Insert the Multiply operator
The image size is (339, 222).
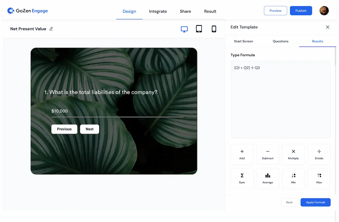293,154
